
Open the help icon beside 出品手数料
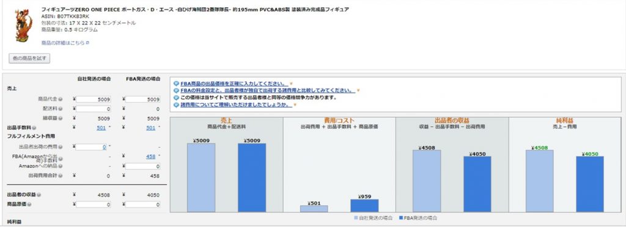(34, 128)
